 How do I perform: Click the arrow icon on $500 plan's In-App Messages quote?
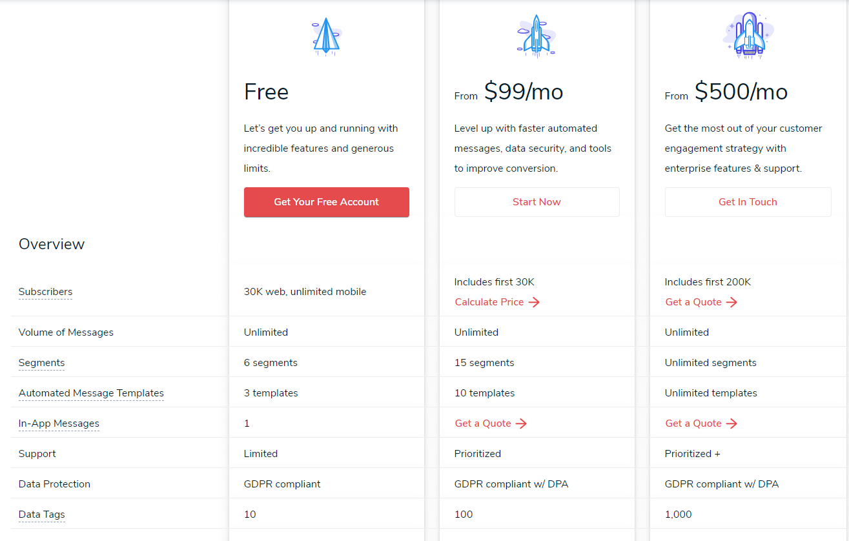(x=731, y=423)
